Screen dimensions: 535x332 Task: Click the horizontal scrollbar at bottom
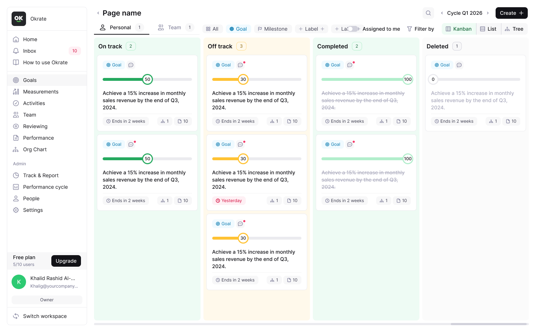(x=489, y=324)
